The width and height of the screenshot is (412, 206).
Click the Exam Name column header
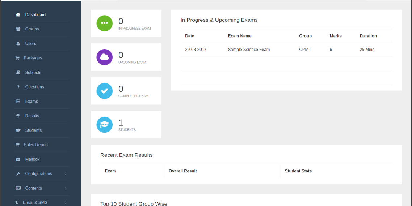coord(240,36)
